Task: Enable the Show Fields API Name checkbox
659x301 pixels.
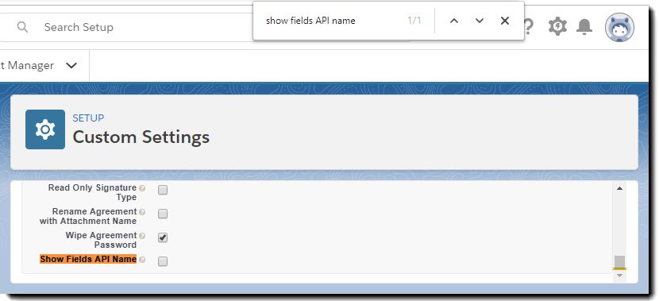Action: pyautogui.click(x=163, y=261)
